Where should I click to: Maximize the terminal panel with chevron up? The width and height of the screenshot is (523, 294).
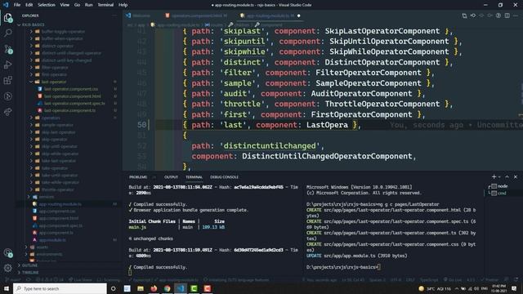click(x=507, y=176)
